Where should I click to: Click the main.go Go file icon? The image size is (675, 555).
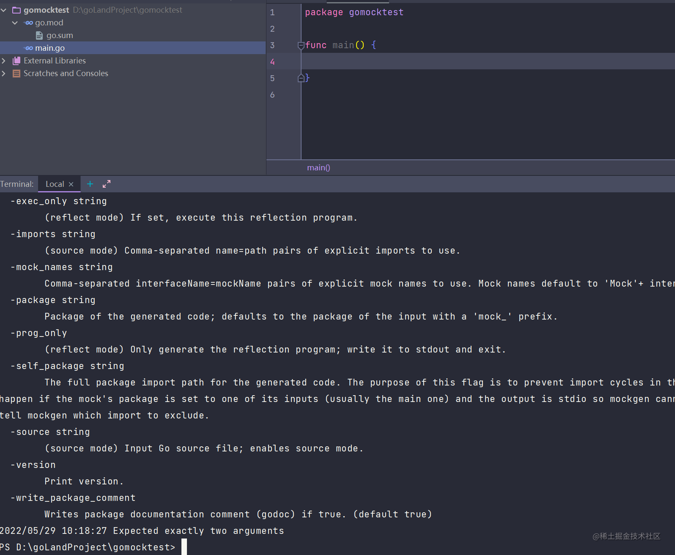28,48
